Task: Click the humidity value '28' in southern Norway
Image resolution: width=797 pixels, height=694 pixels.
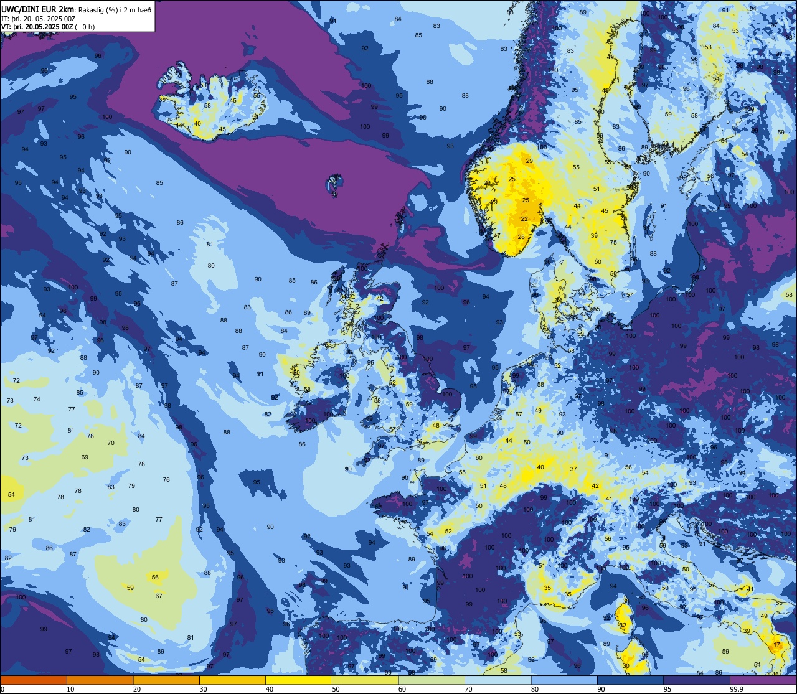Action: (x=522, y=237)
